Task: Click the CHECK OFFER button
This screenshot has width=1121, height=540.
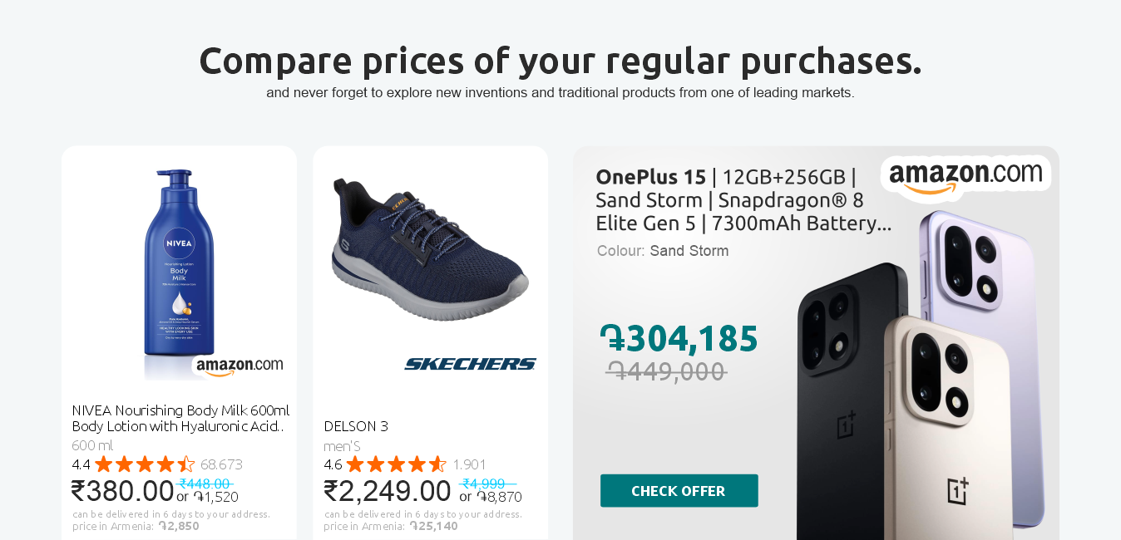Action: pos(679,490)
